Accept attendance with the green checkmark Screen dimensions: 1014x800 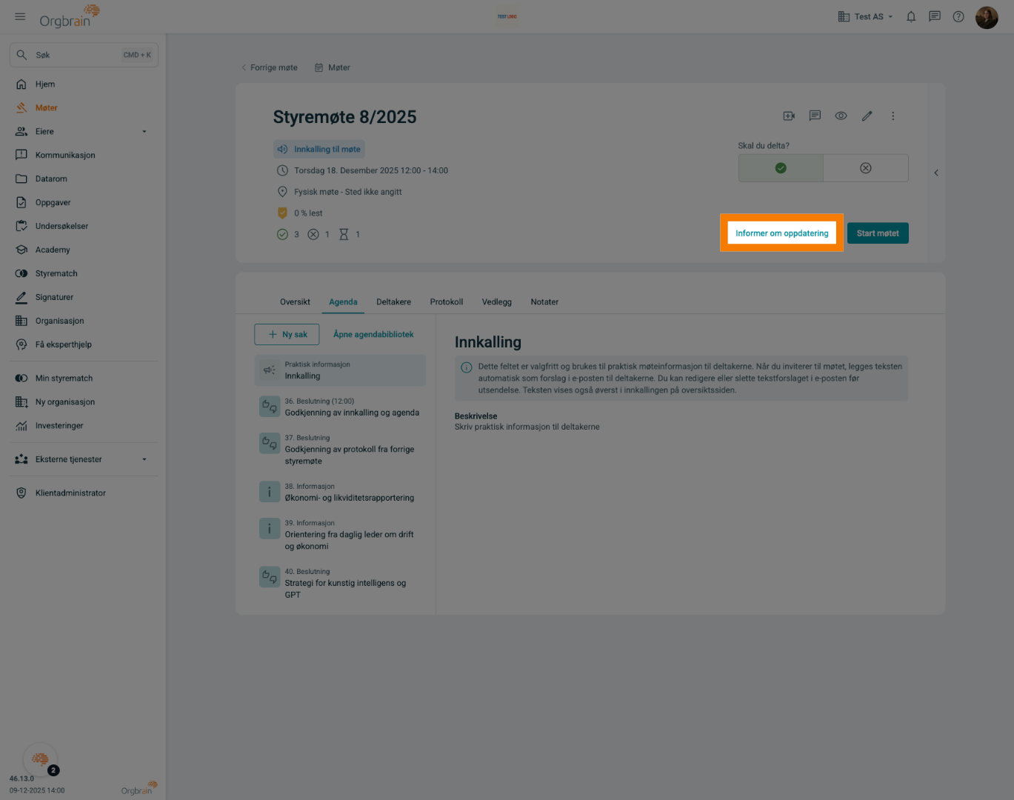(x=780, y=167)
